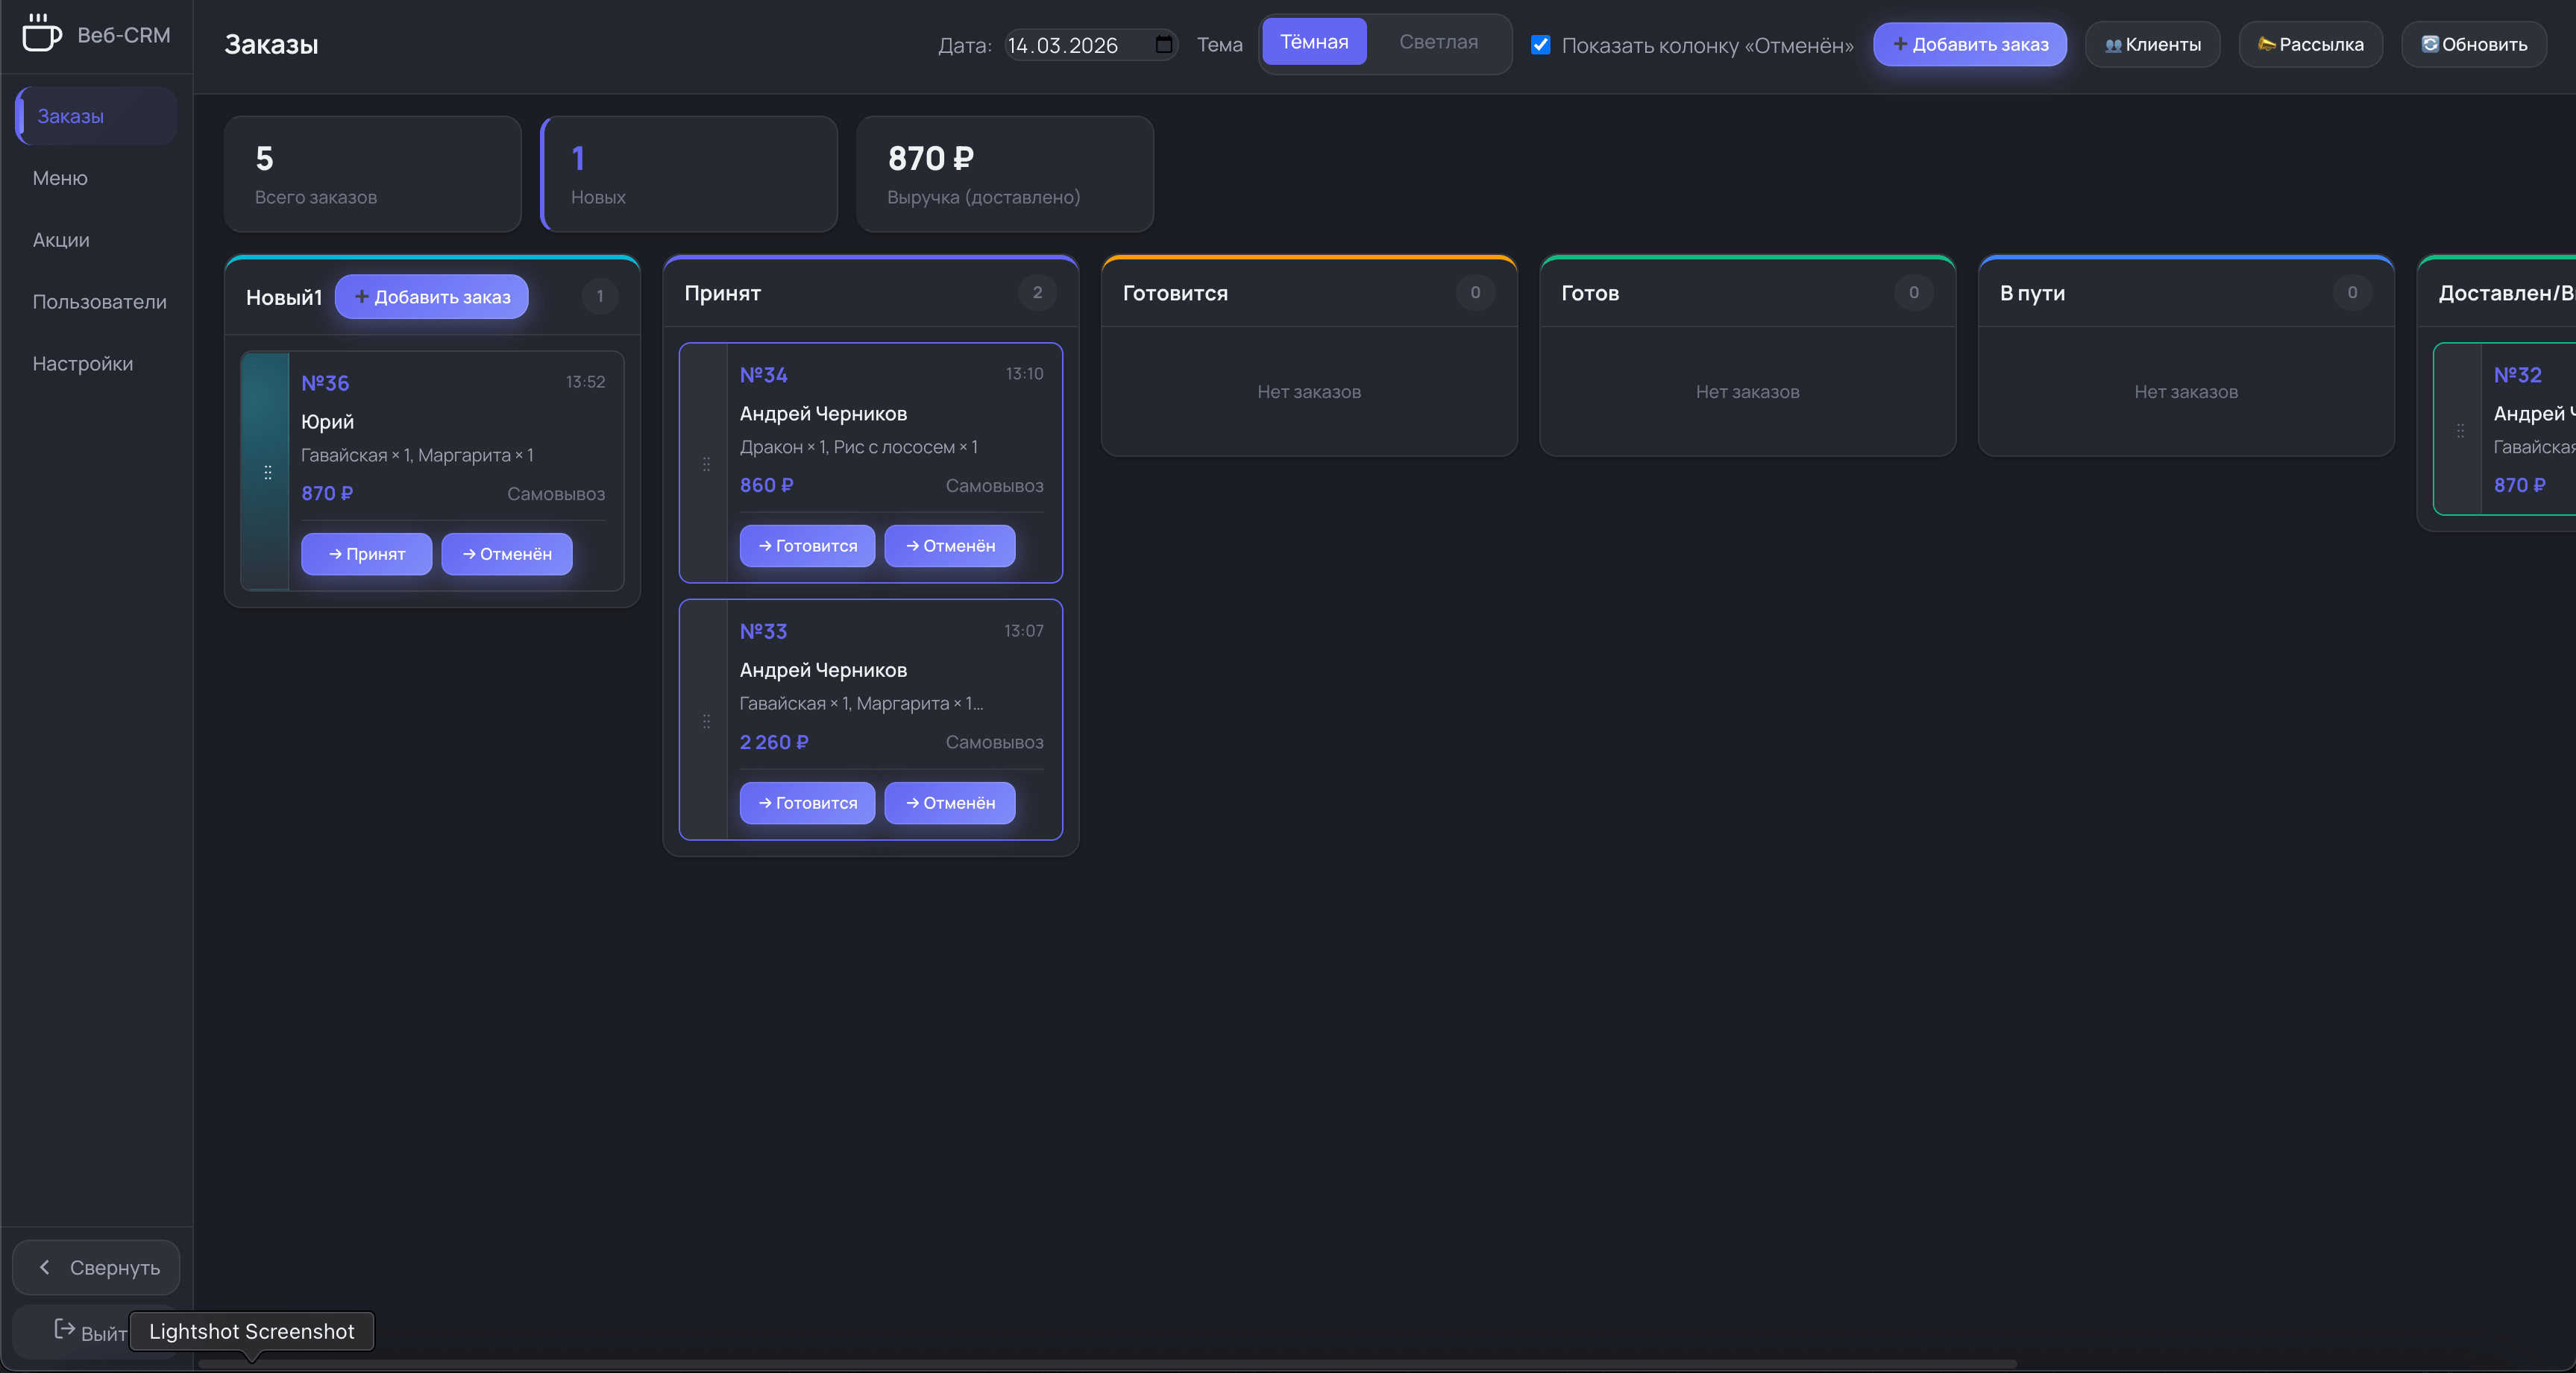
Task: Click drag handle on order №34
Action: click(x=706, y=464)
